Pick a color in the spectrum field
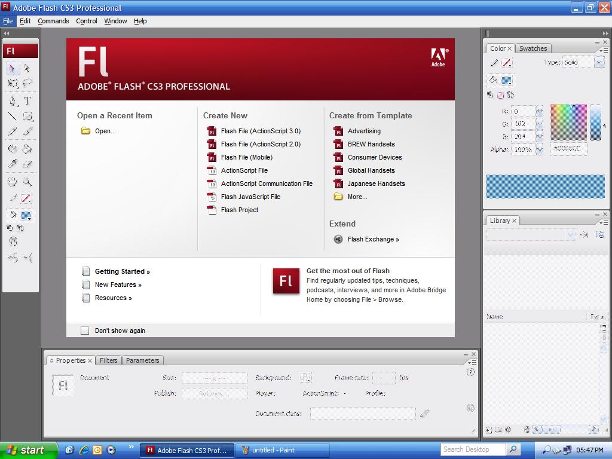This screenshot has height=459, width=612. tap(569, 122)
